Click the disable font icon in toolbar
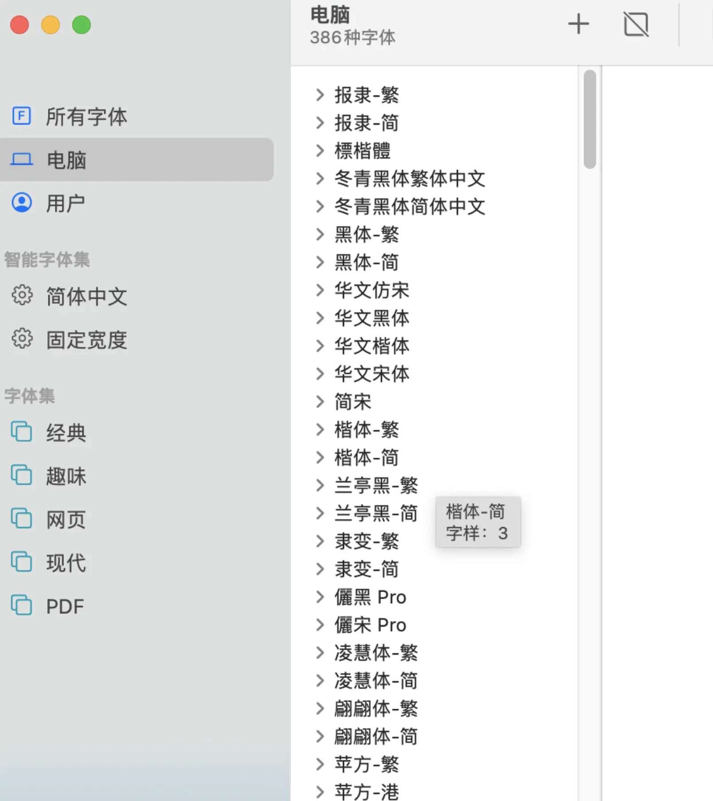Image resolution: width=713 pixels, height=801 pixels. pyautogui.click(x=636, y=24)
